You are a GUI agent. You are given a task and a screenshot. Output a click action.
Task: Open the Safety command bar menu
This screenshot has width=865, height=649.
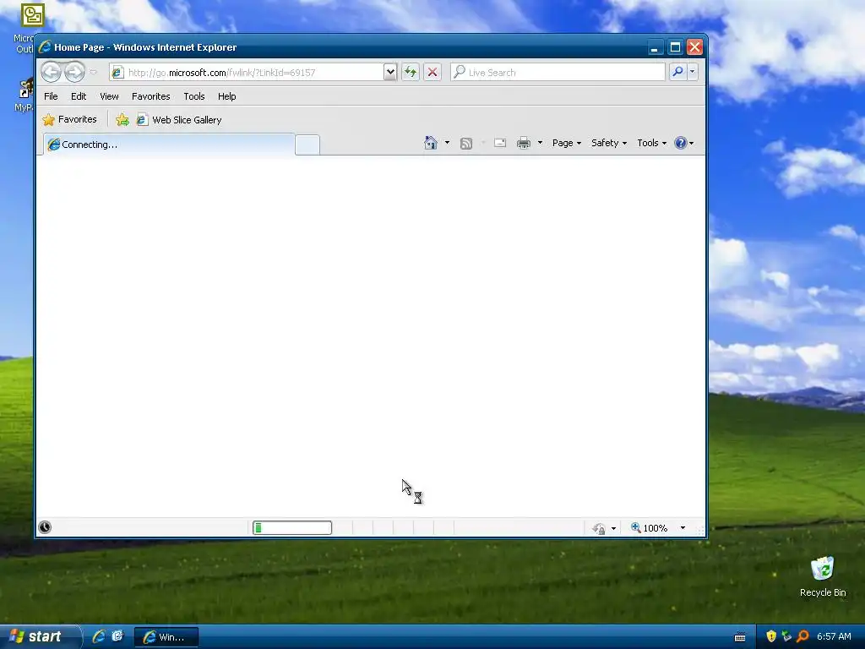609,143
